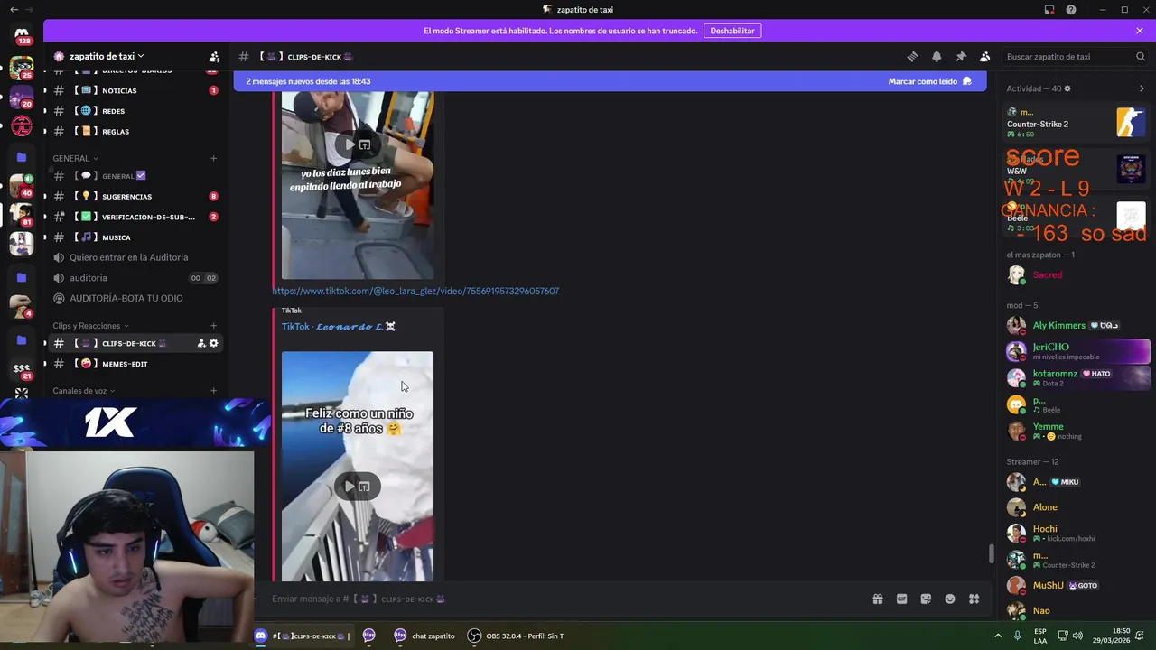The height and width of the screenshot is (650, 1156).
Task: Show pinned messages with the pin icon
Action: [961, 57]
